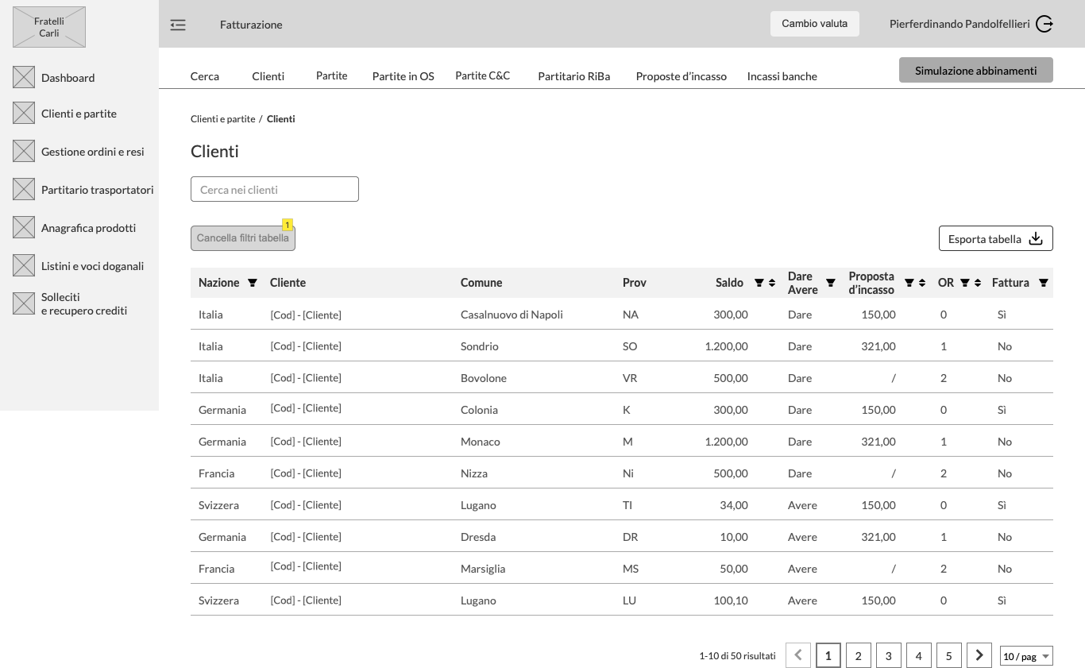Screen dimensions: 1085x668
Task: Open Gestione ordini e resi in sidebar
Action: pyautogui.click(x=92, y=152)
